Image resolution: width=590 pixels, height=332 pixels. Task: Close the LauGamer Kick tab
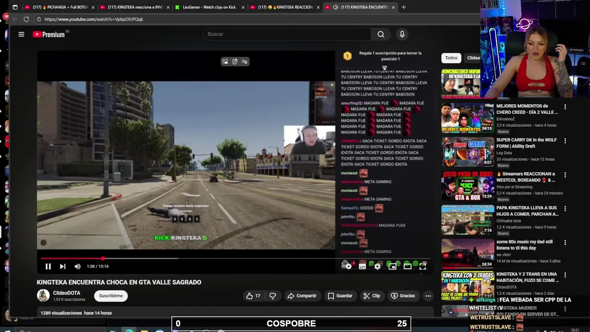click(243, 7)
